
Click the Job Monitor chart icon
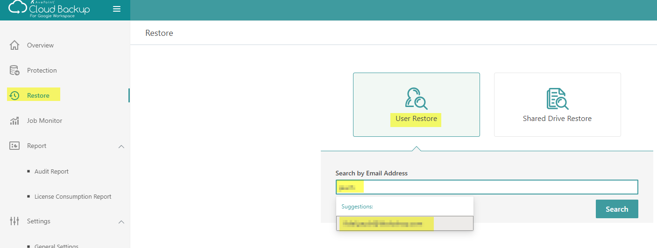pos(14,121)
